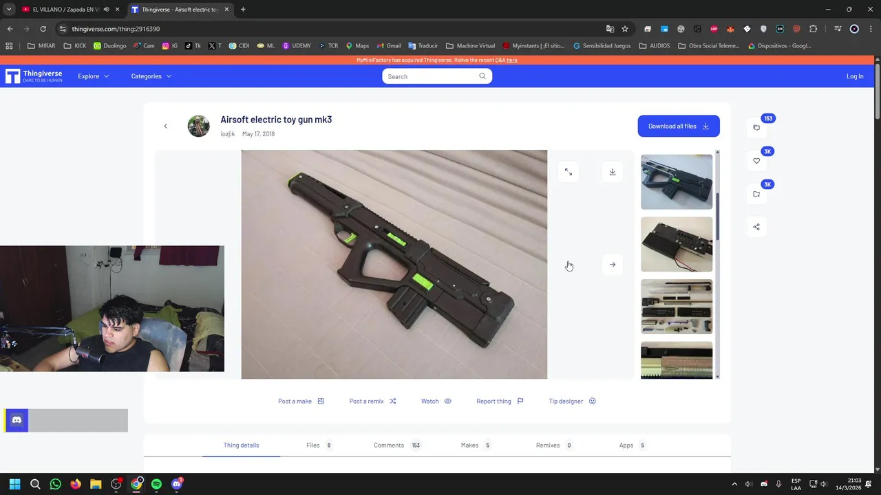The width and height of the screenshot is (881, 495).
Task: Open iozjik's profile avatar
Action: pos(198,126)
